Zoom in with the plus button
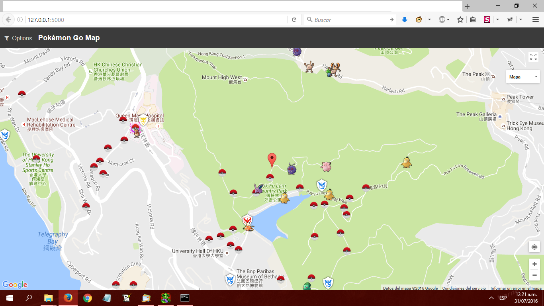The height and width of the screenshot is (306, 544). [534, 264]
